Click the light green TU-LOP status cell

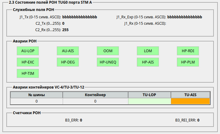(149, 101)
